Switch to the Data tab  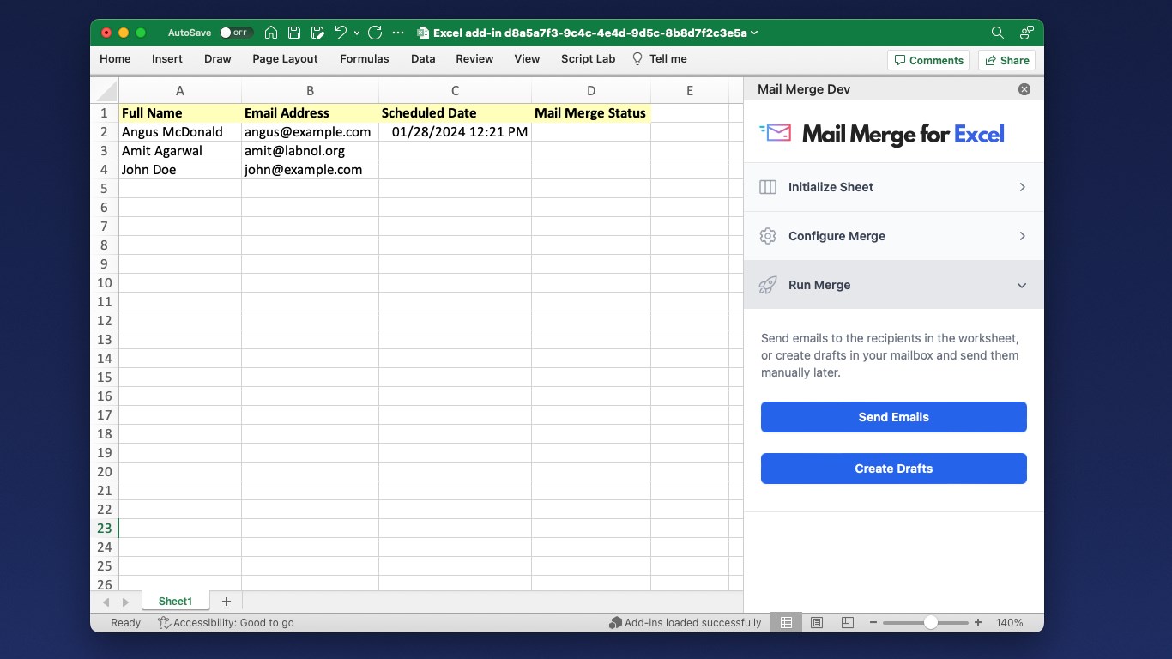(x=423, y=59)
